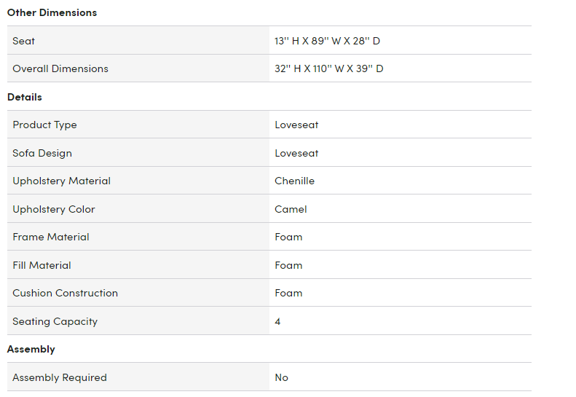Select the Loveseat value for Sofa Design
Screen dimensions: 576x397
tap(296, 153)
